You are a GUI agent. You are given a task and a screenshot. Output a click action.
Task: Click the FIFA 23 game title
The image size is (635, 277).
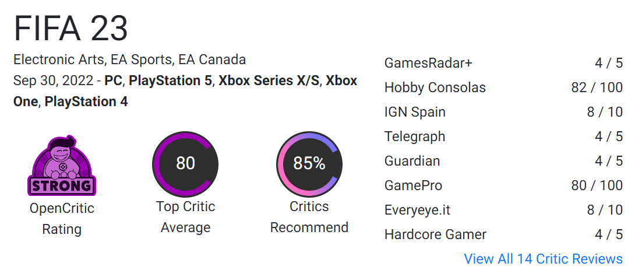point(70,27)
